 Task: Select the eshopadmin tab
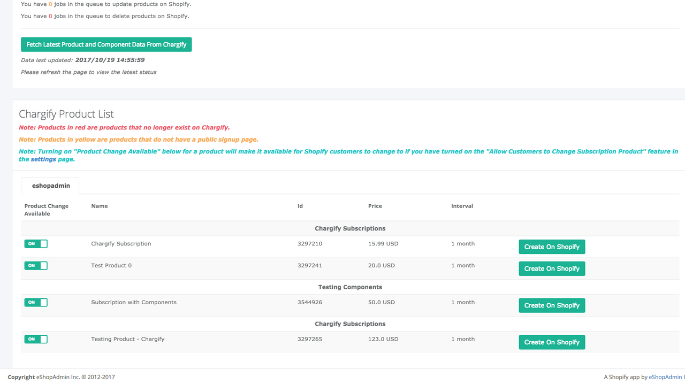(50, 186)
